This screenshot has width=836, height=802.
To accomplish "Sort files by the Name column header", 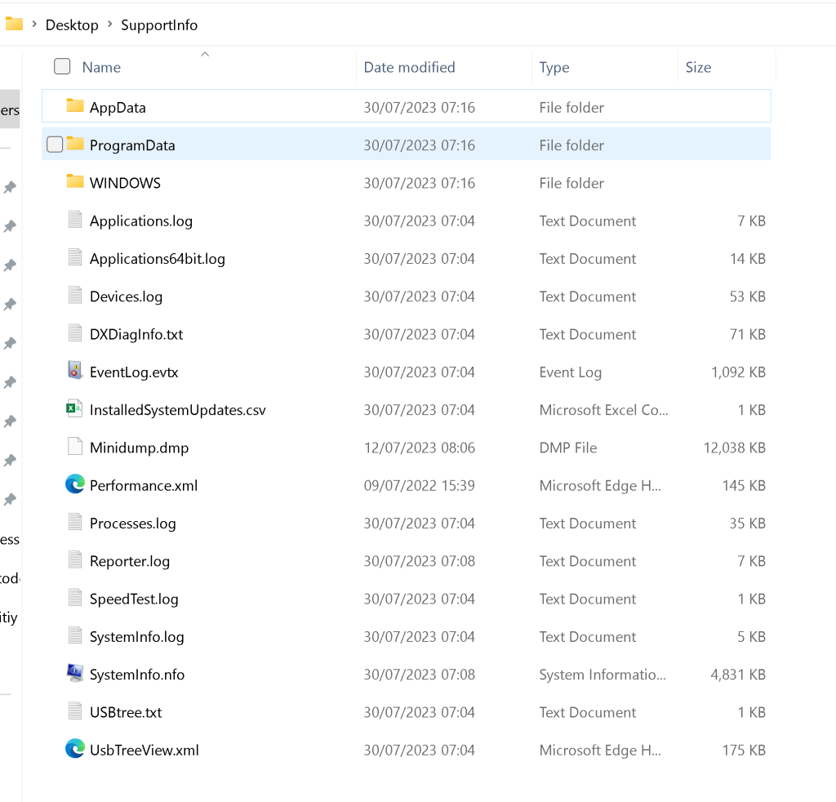I will pos(101,67).
